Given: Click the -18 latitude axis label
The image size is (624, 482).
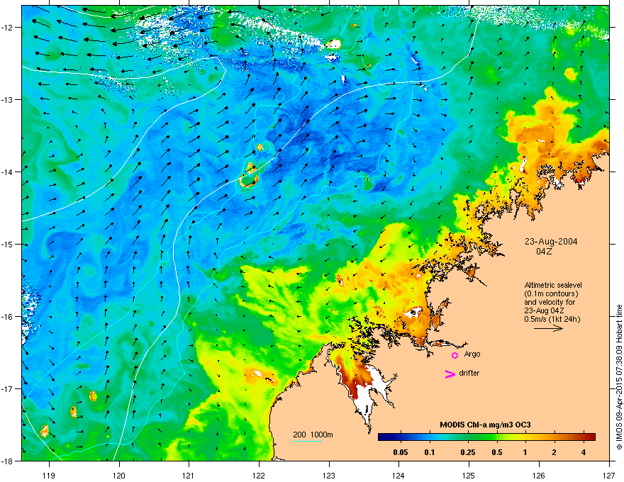Looking at the screenshot, I should coord(7,461).
